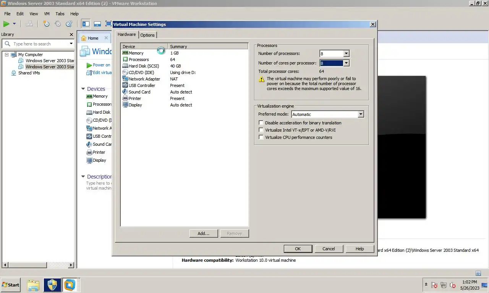This screenshot has width=489, height=293.
Task: Click the Memory icon in device list
Action: (x=125, y=53)
